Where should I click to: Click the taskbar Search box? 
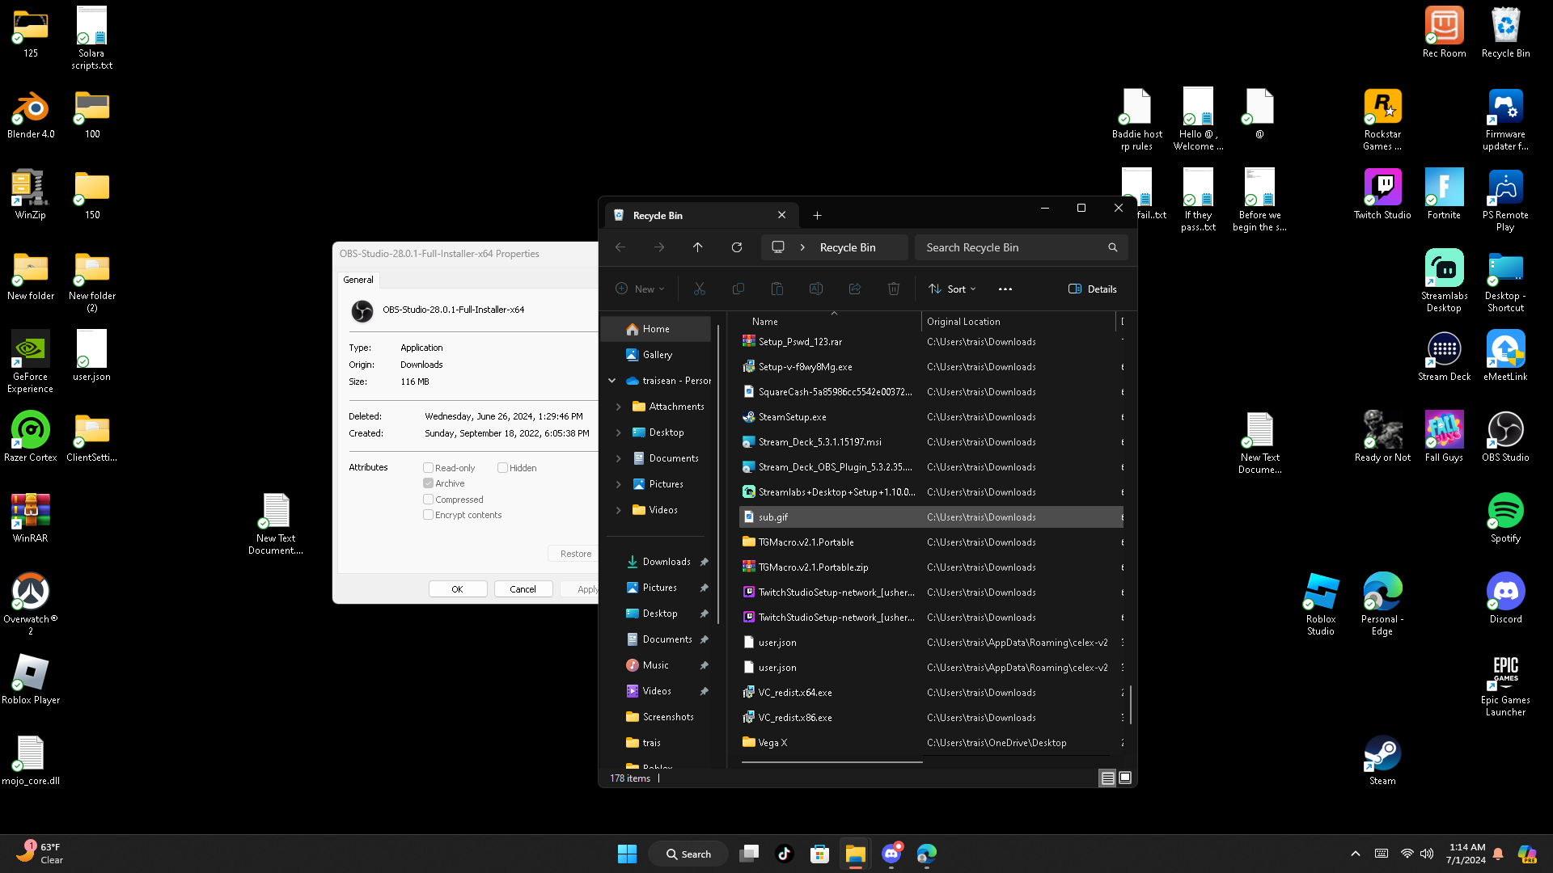pyautogui.click(x=689, y=854)
